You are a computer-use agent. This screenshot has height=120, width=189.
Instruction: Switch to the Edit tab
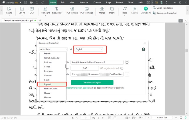(63, 2)
